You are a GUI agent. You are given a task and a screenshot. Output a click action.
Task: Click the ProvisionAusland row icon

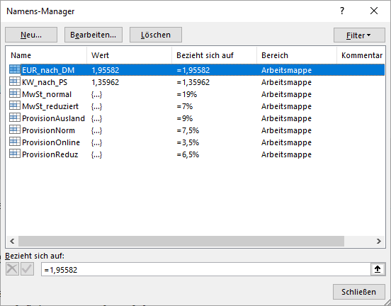[15, 117]
